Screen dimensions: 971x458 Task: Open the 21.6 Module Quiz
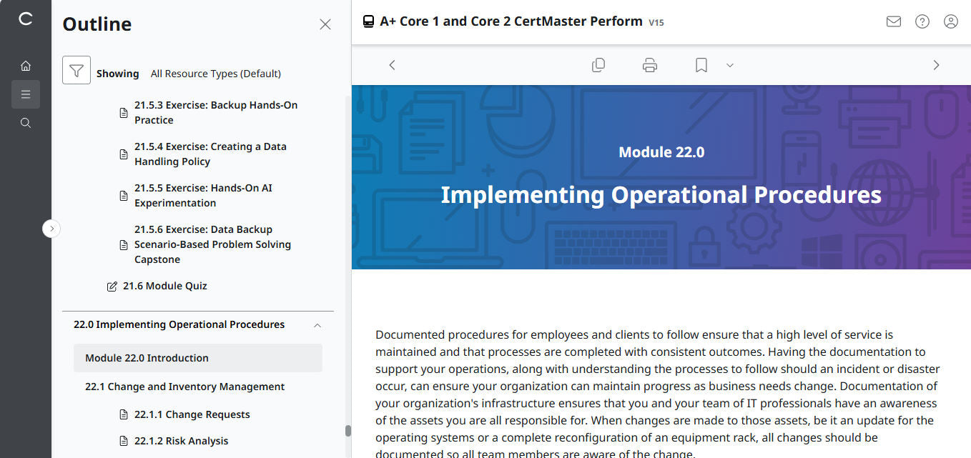(165, 285)
